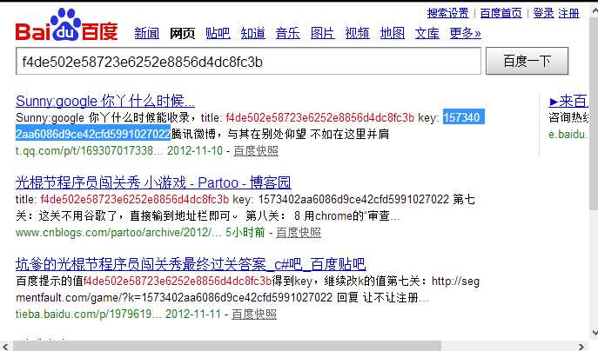Screen dimensions: 598x351
Task: Click the tieba.baidu.com result URL
Action: 89,314
